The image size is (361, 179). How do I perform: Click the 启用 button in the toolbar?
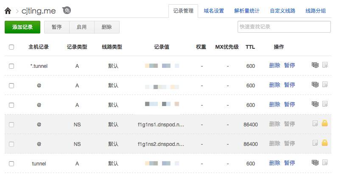point(81,27)
